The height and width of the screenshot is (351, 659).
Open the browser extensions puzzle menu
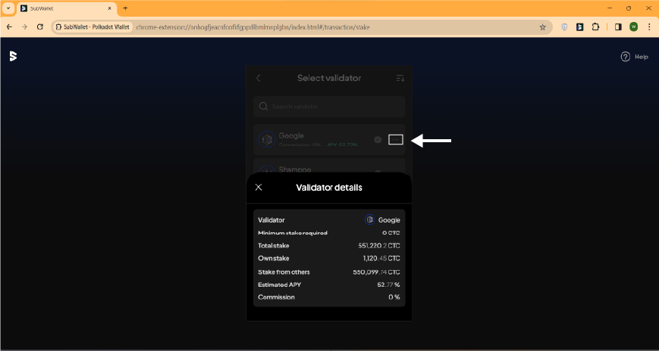(595, 26)
